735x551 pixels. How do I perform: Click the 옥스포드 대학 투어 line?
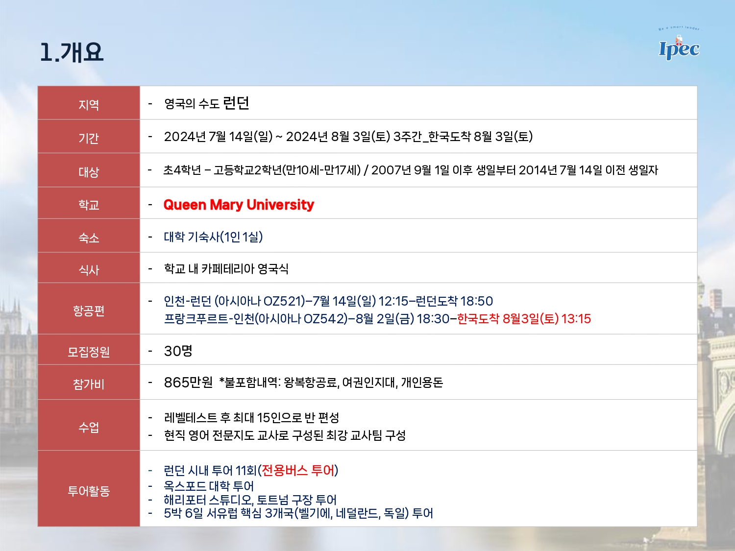point(209,486)
